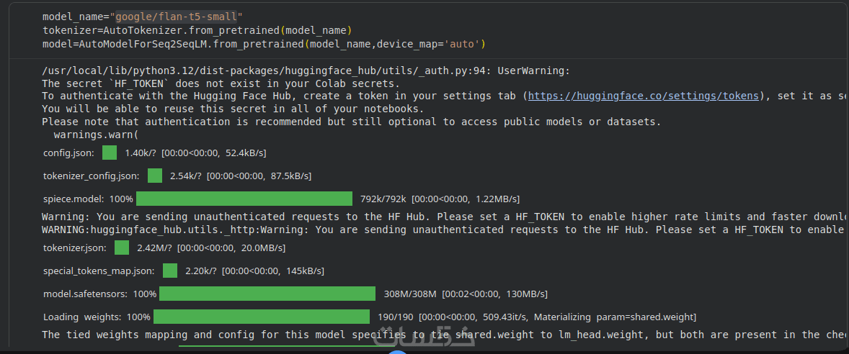Click the "warnings.warn(" output line
Image resolution: width=849 pixels, height=354 pixels.
pyautogui.click(x=95, y=135)
